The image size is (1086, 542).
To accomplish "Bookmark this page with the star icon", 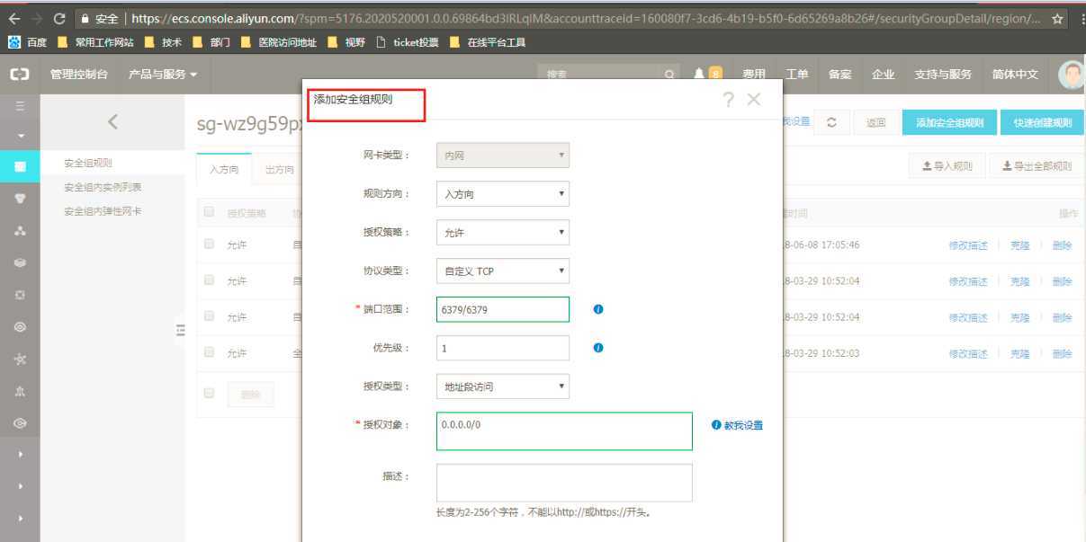I will [x=1057, y=18].
